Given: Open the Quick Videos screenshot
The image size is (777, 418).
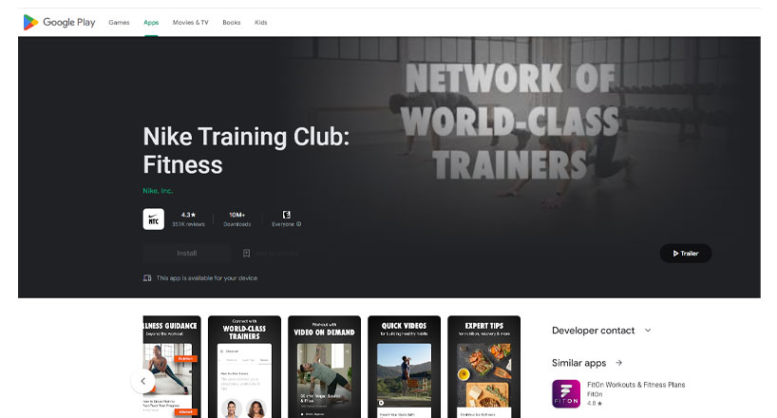Looking at the screenshot, I should click(x=404, y=367).
